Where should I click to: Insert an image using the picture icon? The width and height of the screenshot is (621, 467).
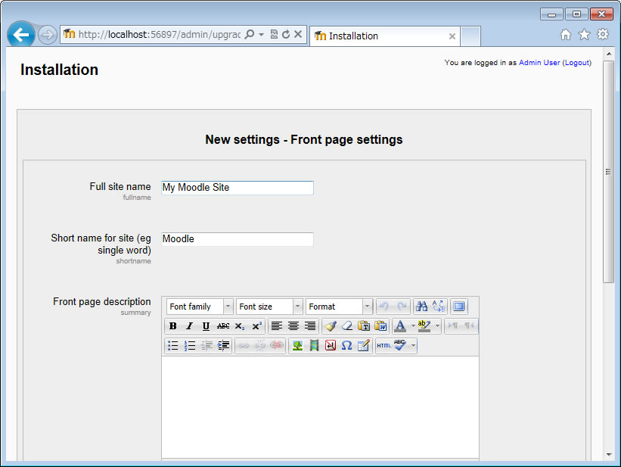297,346
